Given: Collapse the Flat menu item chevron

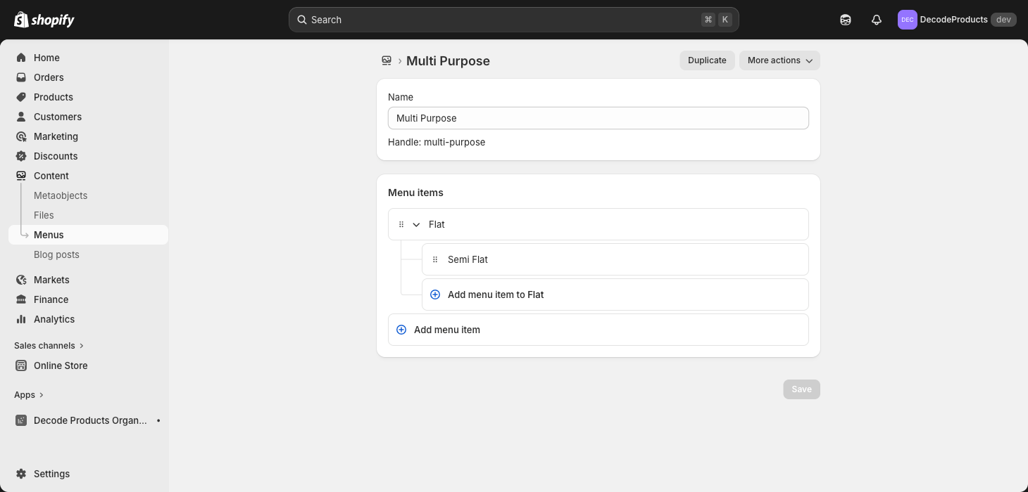Looking at the screenshot, I should point(416,224).
